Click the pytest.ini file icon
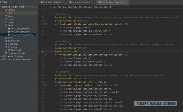183x112 pixels. tap(6, 47)
